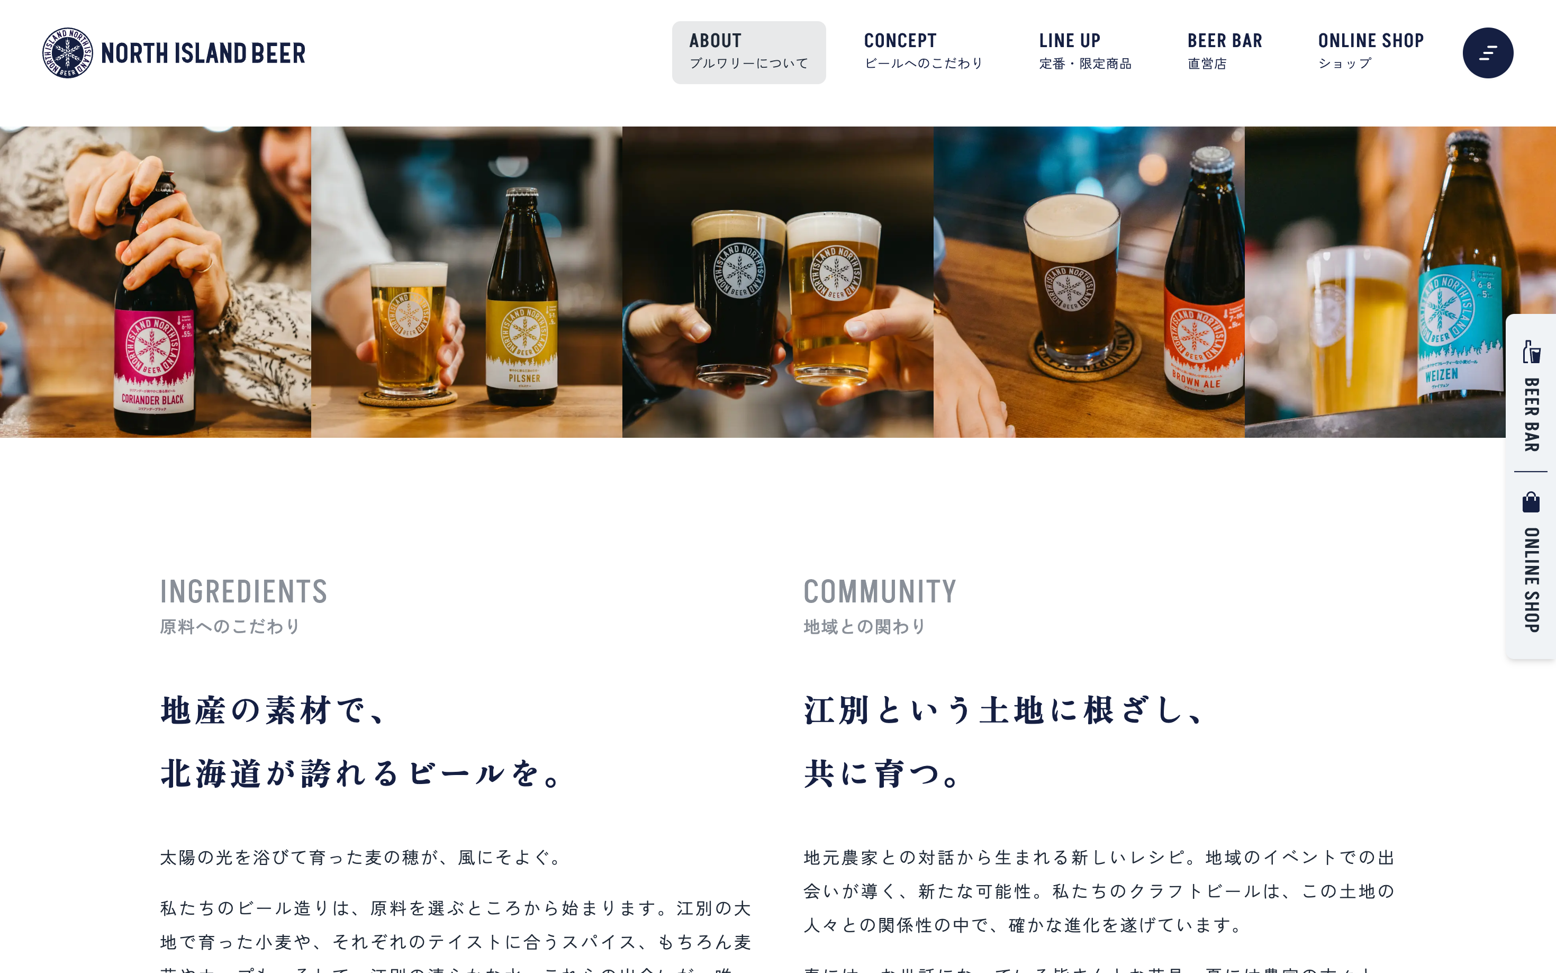Click the vertical BEER BAR sidebar link
Image resolution: width=1556 pixels, height=973 pixels.
[x=1531, y=415]
